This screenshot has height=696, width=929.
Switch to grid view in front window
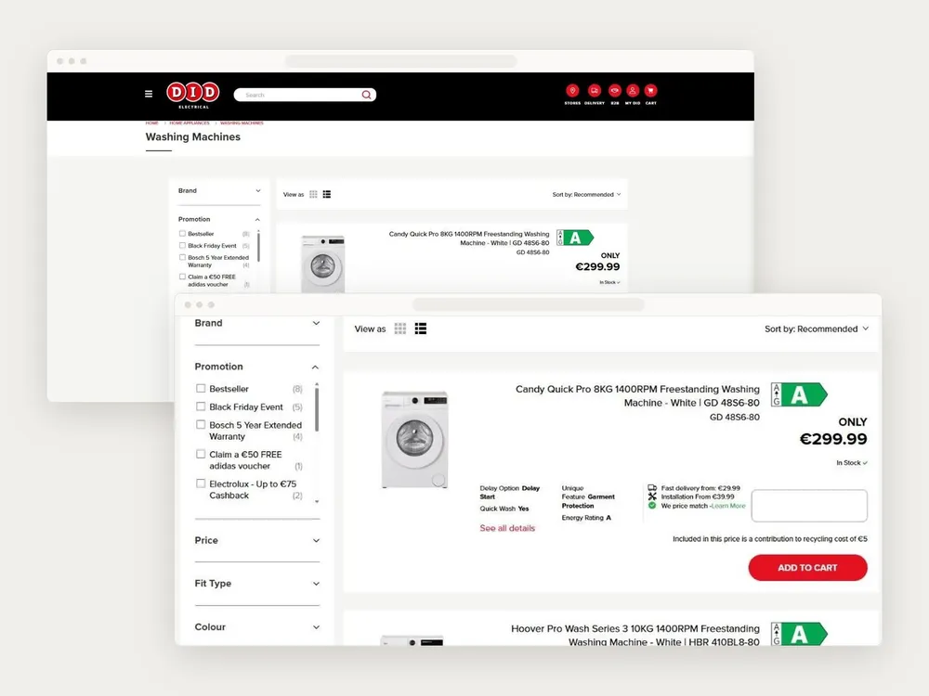click(400, 329)
